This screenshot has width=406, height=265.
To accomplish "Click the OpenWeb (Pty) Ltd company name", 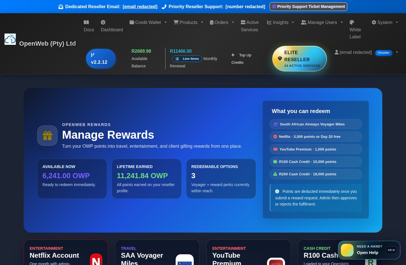I will (47, 43).
